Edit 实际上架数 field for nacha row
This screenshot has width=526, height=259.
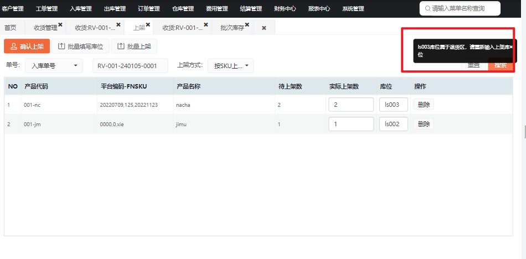click(351, 105)
